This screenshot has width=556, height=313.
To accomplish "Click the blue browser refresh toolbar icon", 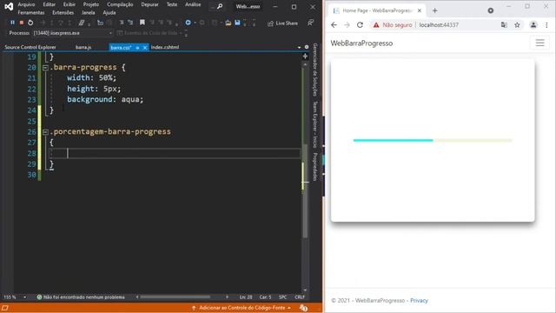I will tap(188, 23).
